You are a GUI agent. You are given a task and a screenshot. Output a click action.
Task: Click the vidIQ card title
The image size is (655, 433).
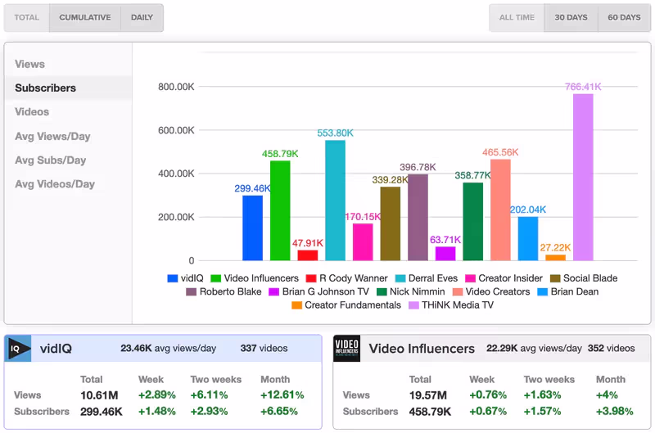(x=56, y=348)
